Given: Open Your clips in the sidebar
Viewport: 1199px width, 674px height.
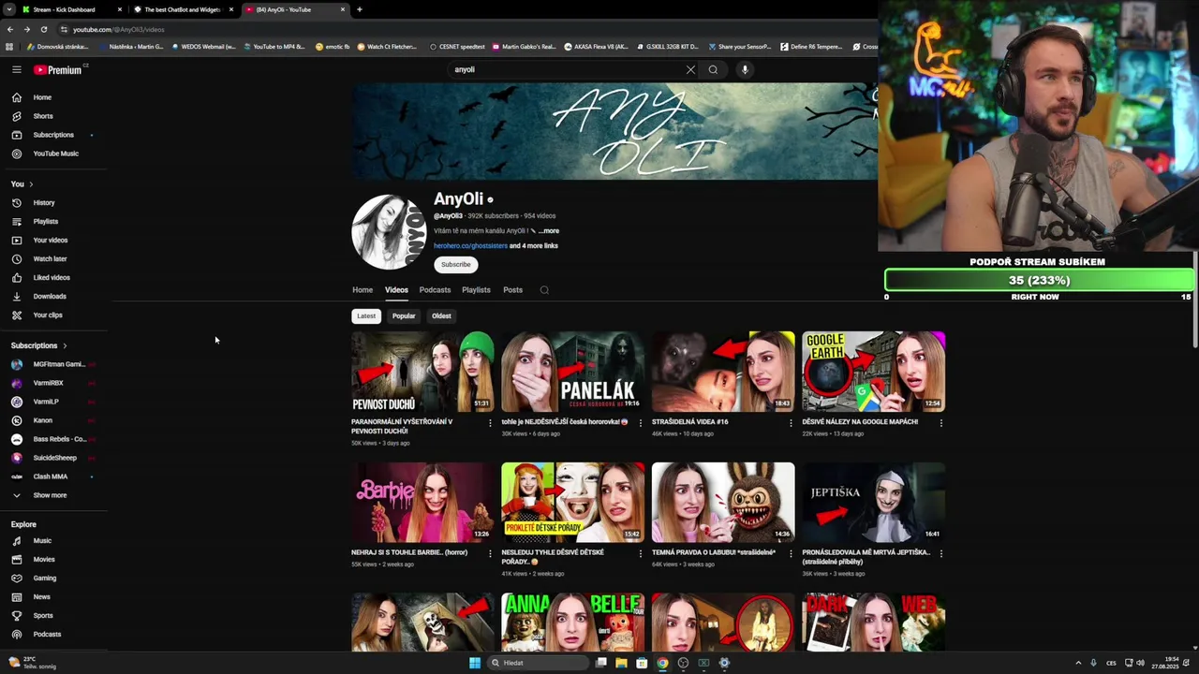Looking at the screenshot, I should [48, 315].
